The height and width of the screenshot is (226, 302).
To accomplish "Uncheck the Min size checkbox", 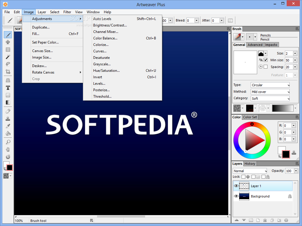I will pyautogui.click(x=266, y=60).
